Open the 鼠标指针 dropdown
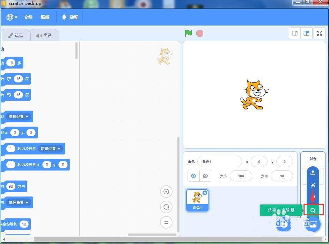329x244 pixels. [x=18, y=202]
